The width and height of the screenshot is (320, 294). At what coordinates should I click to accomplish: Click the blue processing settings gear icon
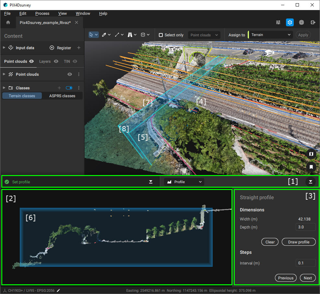click(290, 22)
